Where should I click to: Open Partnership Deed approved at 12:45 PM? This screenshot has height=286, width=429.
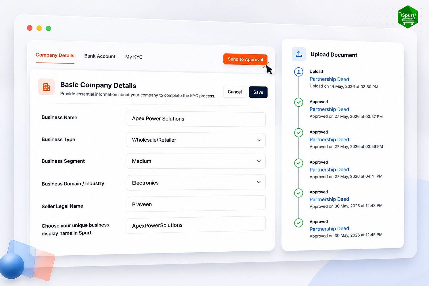point(329,229)
